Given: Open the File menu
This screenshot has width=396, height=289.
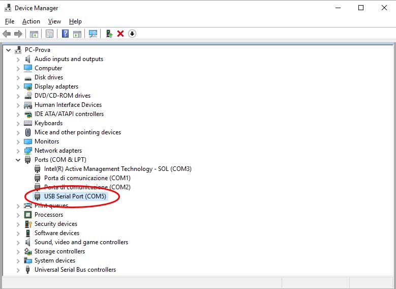Looking at the screenshot, I should [10, 21].
